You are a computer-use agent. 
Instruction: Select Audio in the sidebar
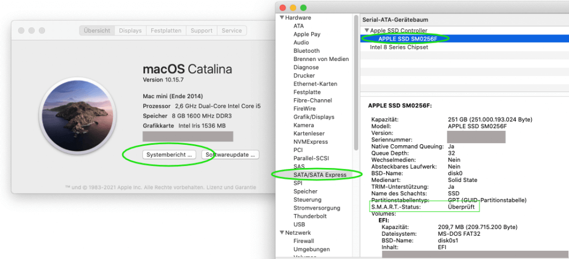[301, 42]
